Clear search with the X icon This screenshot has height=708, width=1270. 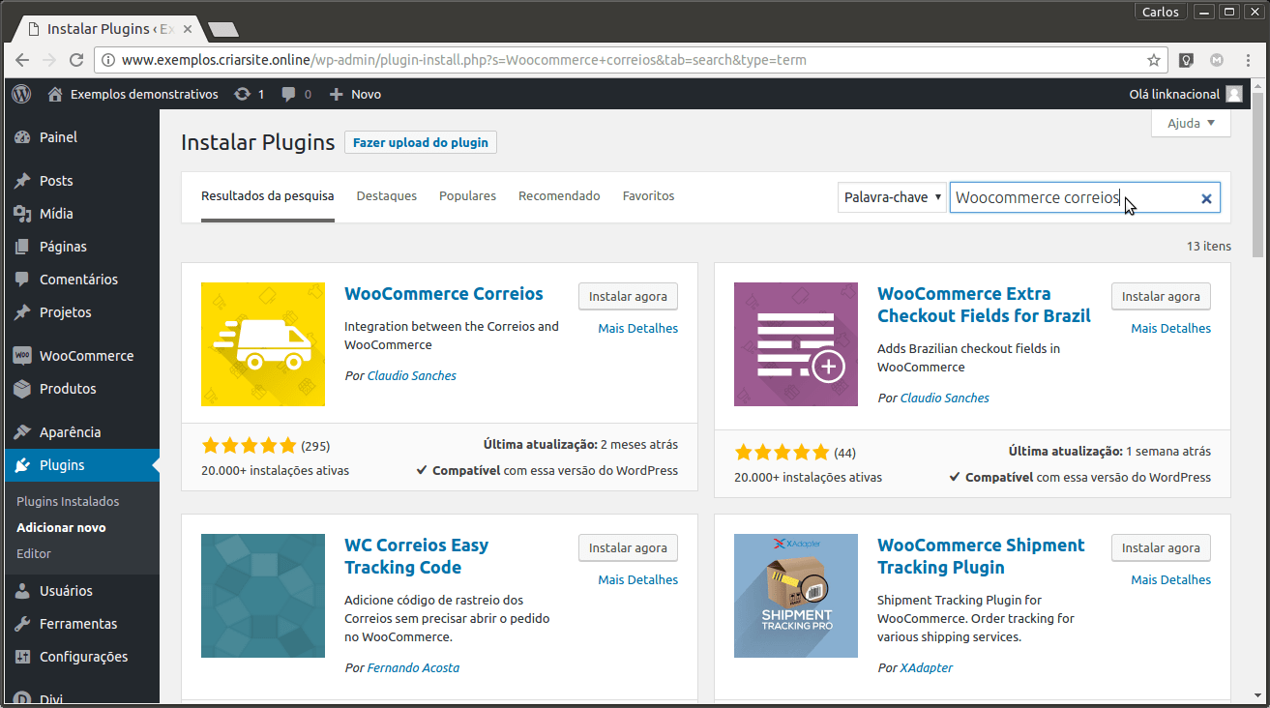[1206, 198]
